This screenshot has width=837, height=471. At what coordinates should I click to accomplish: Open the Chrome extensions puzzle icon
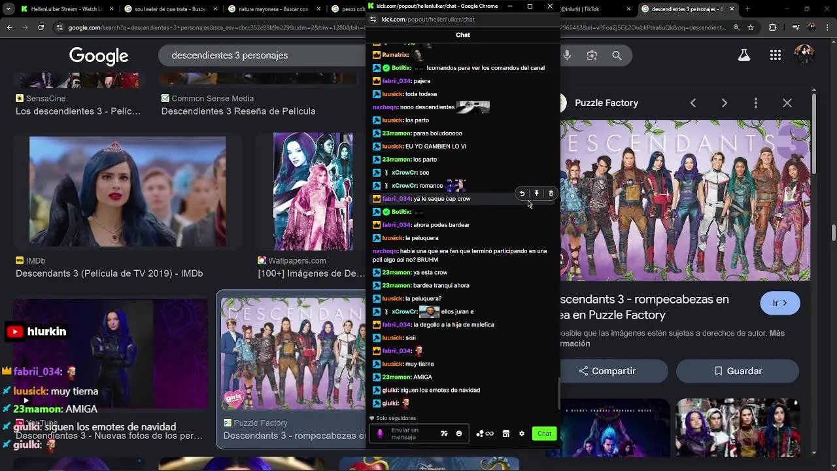pyautogui.click(x=772, y=27)
